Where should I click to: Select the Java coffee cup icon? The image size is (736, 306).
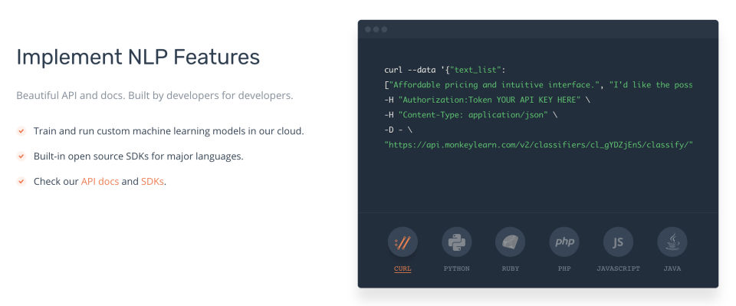click(672, 242)
